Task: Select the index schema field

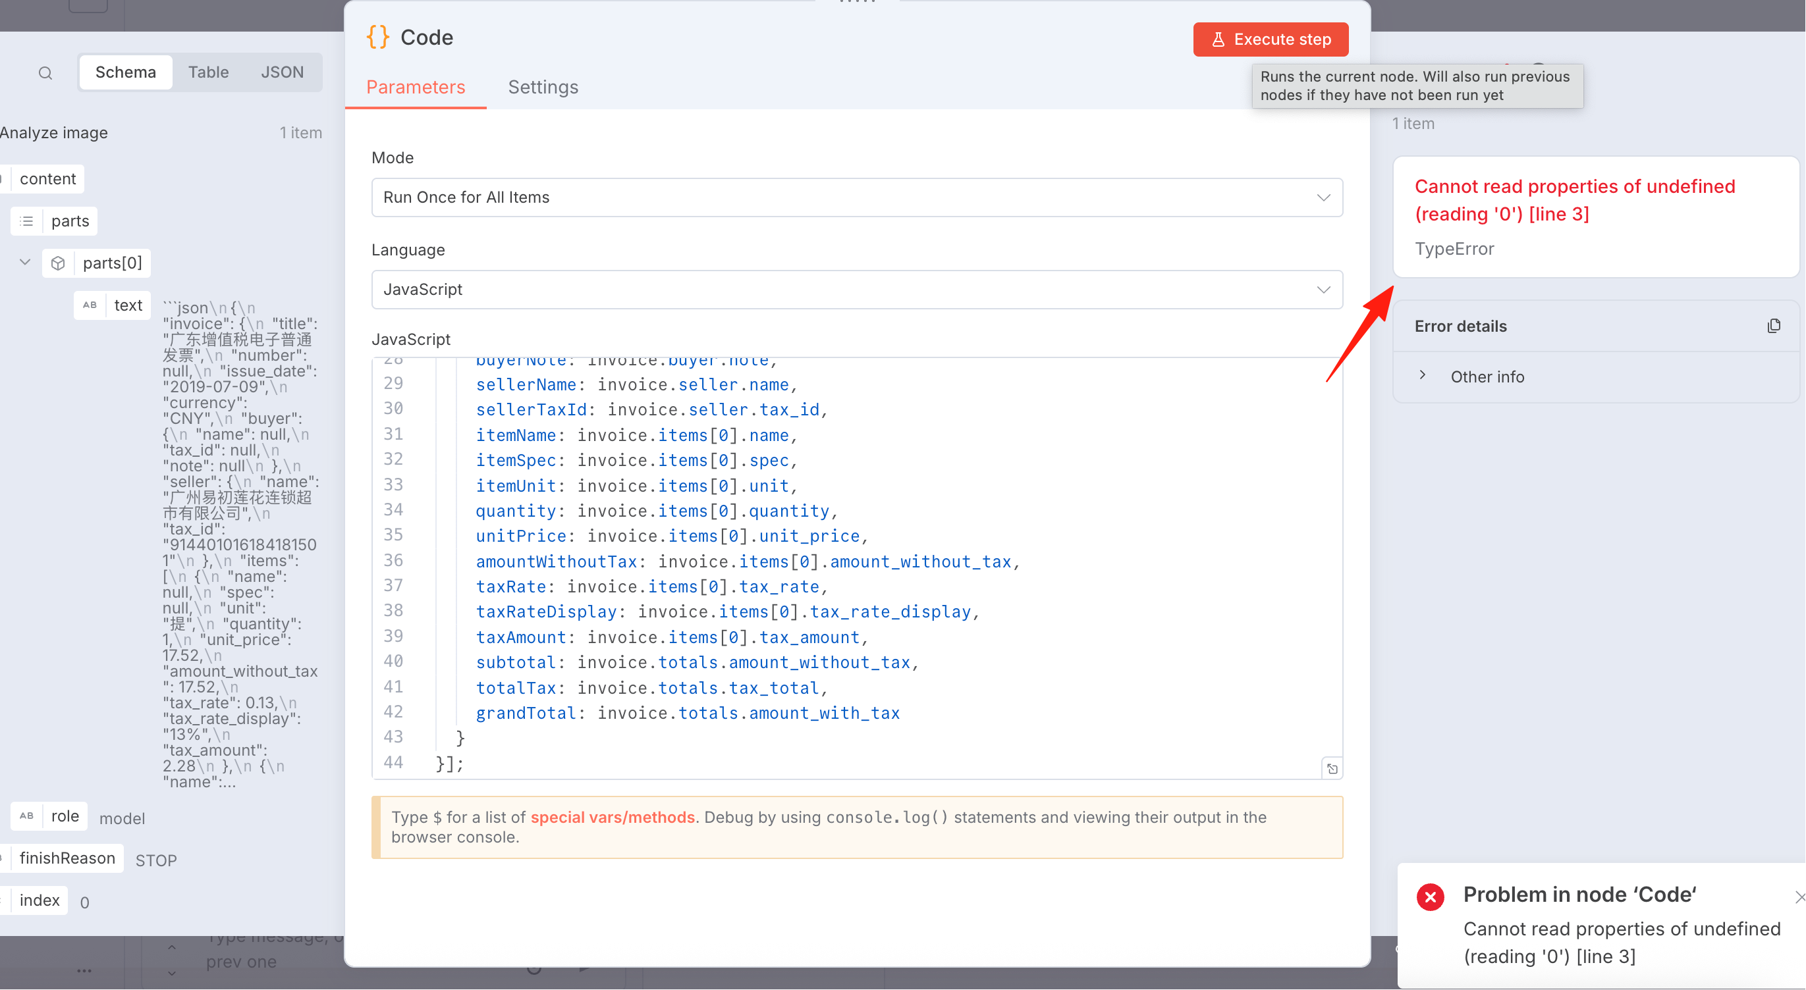Action: (40, 900)
